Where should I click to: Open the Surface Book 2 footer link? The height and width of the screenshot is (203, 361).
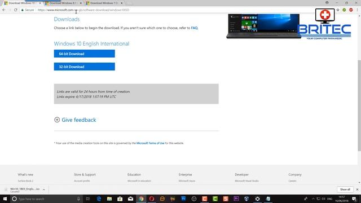pos(25,181)
